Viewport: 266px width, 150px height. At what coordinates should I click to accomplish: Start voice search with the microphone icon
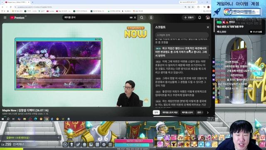point(151,17)
